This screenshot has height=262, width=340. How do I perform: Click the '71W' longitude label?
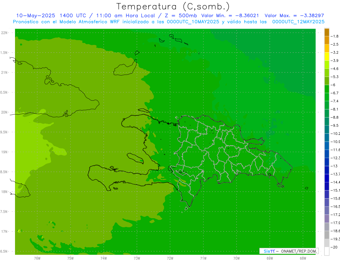pos(203,258)
